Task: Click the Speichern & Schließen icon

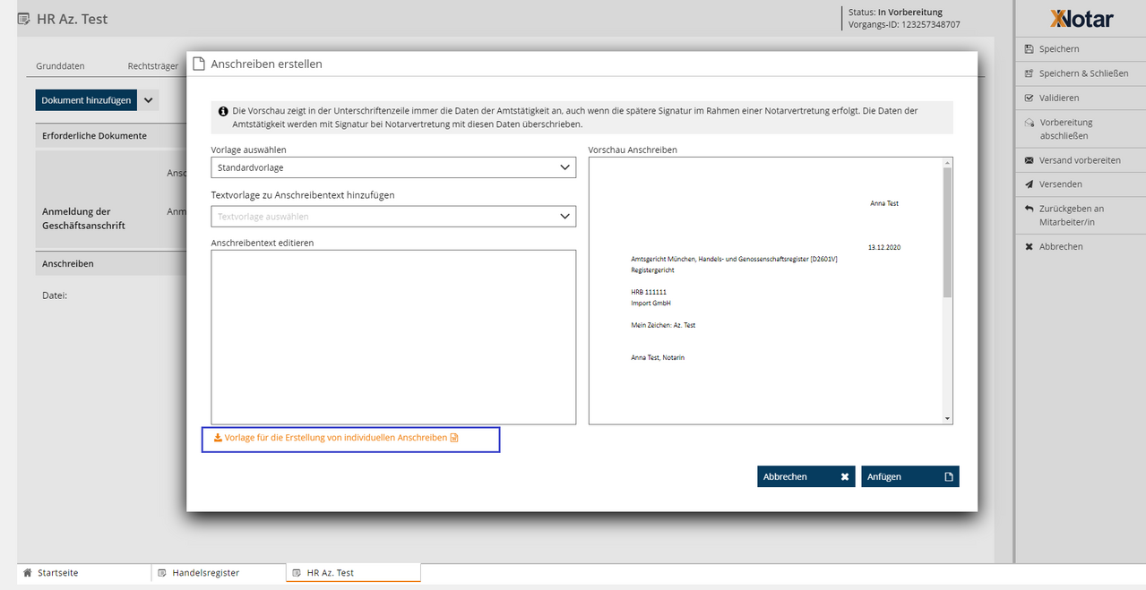Action: pyautogui.click(x=1030, y=73)
